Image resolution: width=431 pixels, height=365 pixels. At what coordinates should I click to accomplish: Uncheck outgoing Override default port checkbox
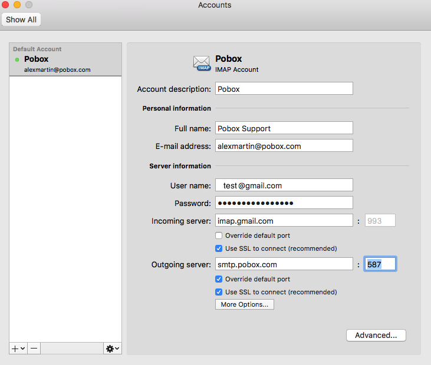(x=219, y=279)
